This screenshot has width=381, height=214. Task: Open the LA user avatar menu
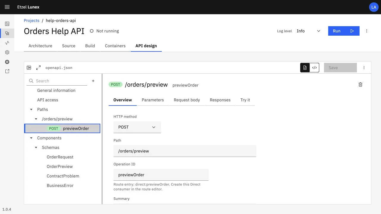[x=374, y=7]
